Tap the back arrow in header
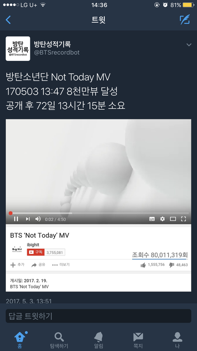 point(8,20)
